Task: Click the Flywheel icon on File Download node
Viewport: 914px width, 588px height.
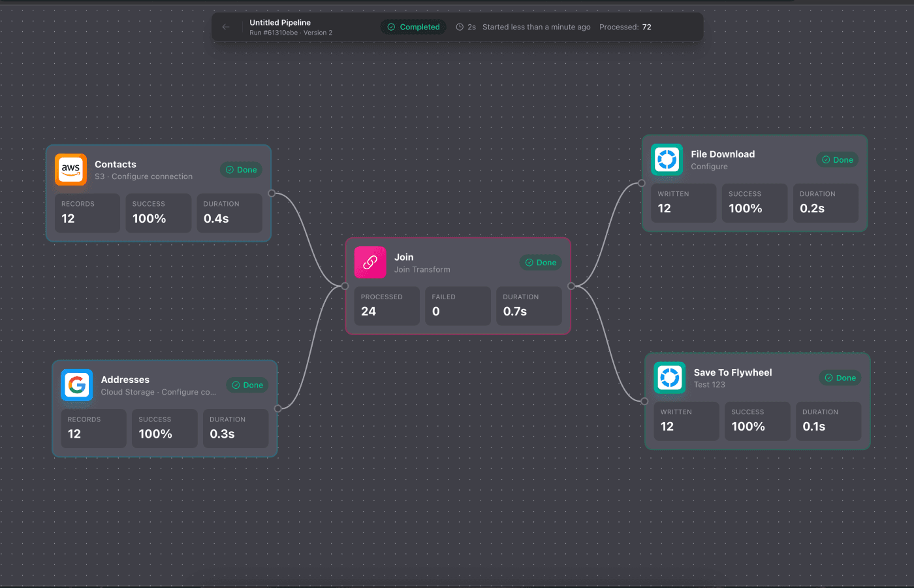Action: point(667,159)
